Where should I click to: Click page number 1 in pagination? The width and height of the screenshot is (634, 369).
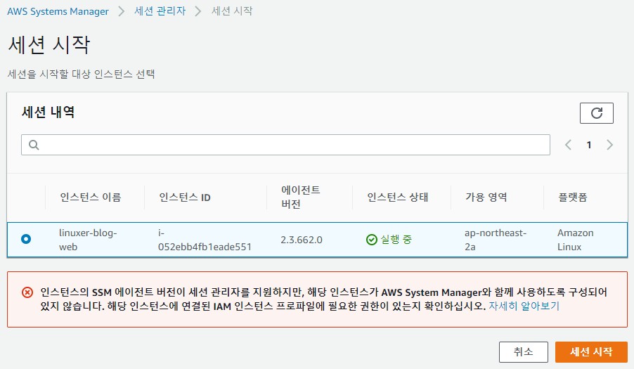pyautogui.click(x=589, y=145)
